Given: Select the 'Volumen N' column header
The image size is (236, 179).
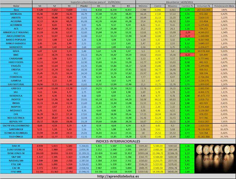Looking at the screenshot, I should coord(204,6).
